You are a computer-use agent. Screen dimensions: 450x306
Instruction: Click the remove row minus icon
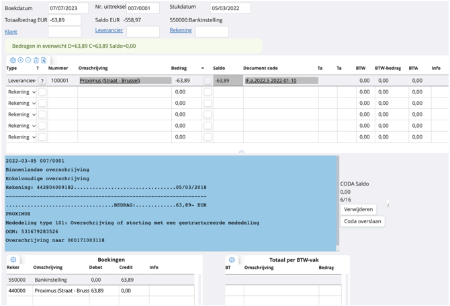click(28, 61)
